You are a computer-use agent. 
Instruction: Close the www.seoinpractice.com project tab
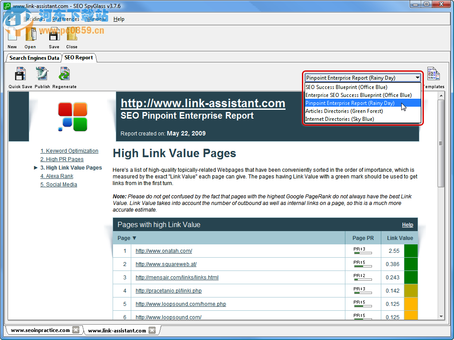(x=76, y=330)
